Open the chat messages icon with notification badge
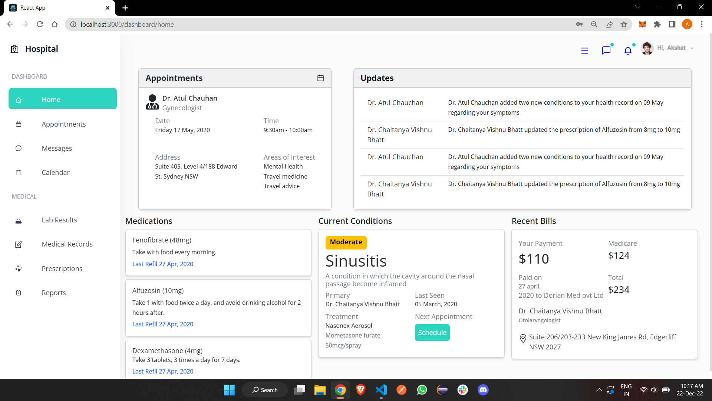712x401 pixels. tap(606, 50)
